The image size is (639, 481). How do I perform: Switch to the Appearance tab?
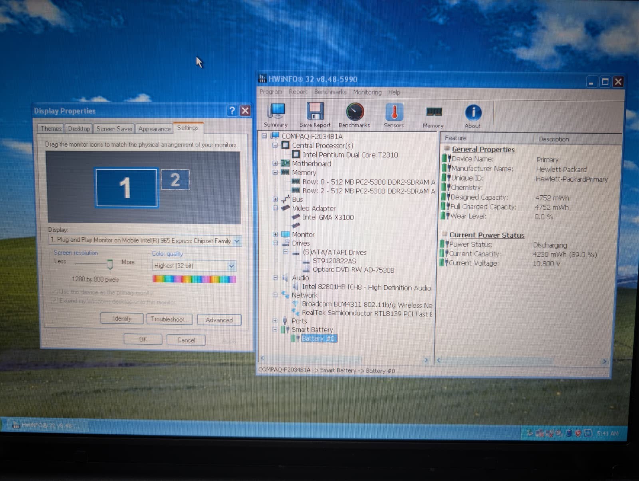coord(154,129)
